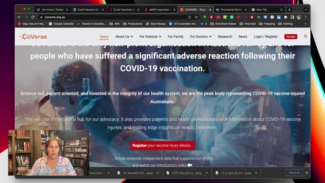
Task: Expand the For Patients dropdown menu
Action: click(150, 37)
